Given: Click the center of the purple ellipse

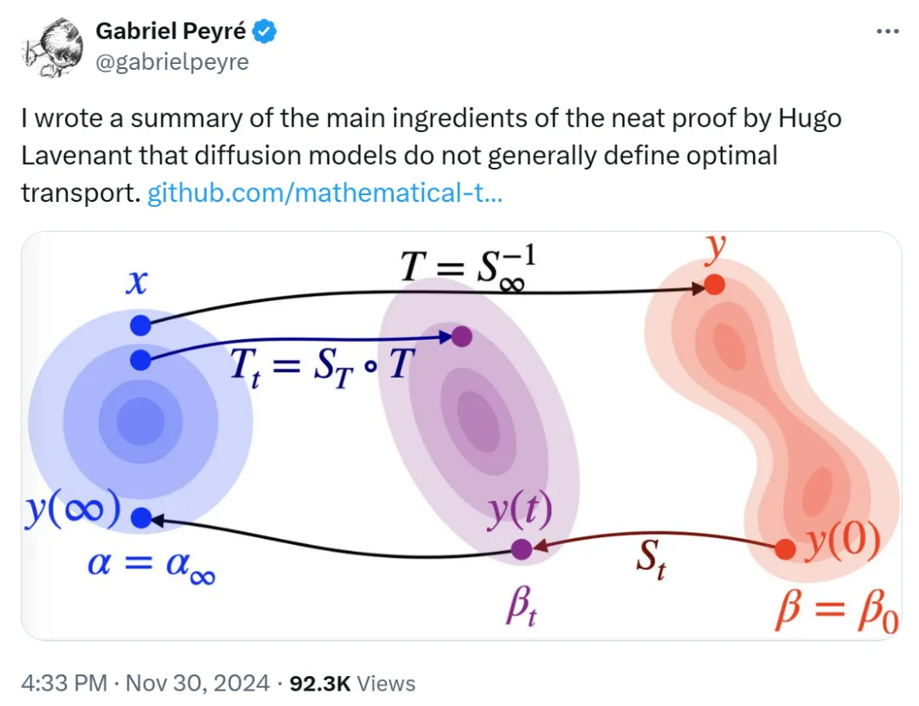Looking at the screenshot, I should 479,421.
